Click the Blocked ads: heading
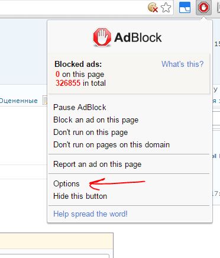Screen dimensions: 220x258 tap(78, 64)
